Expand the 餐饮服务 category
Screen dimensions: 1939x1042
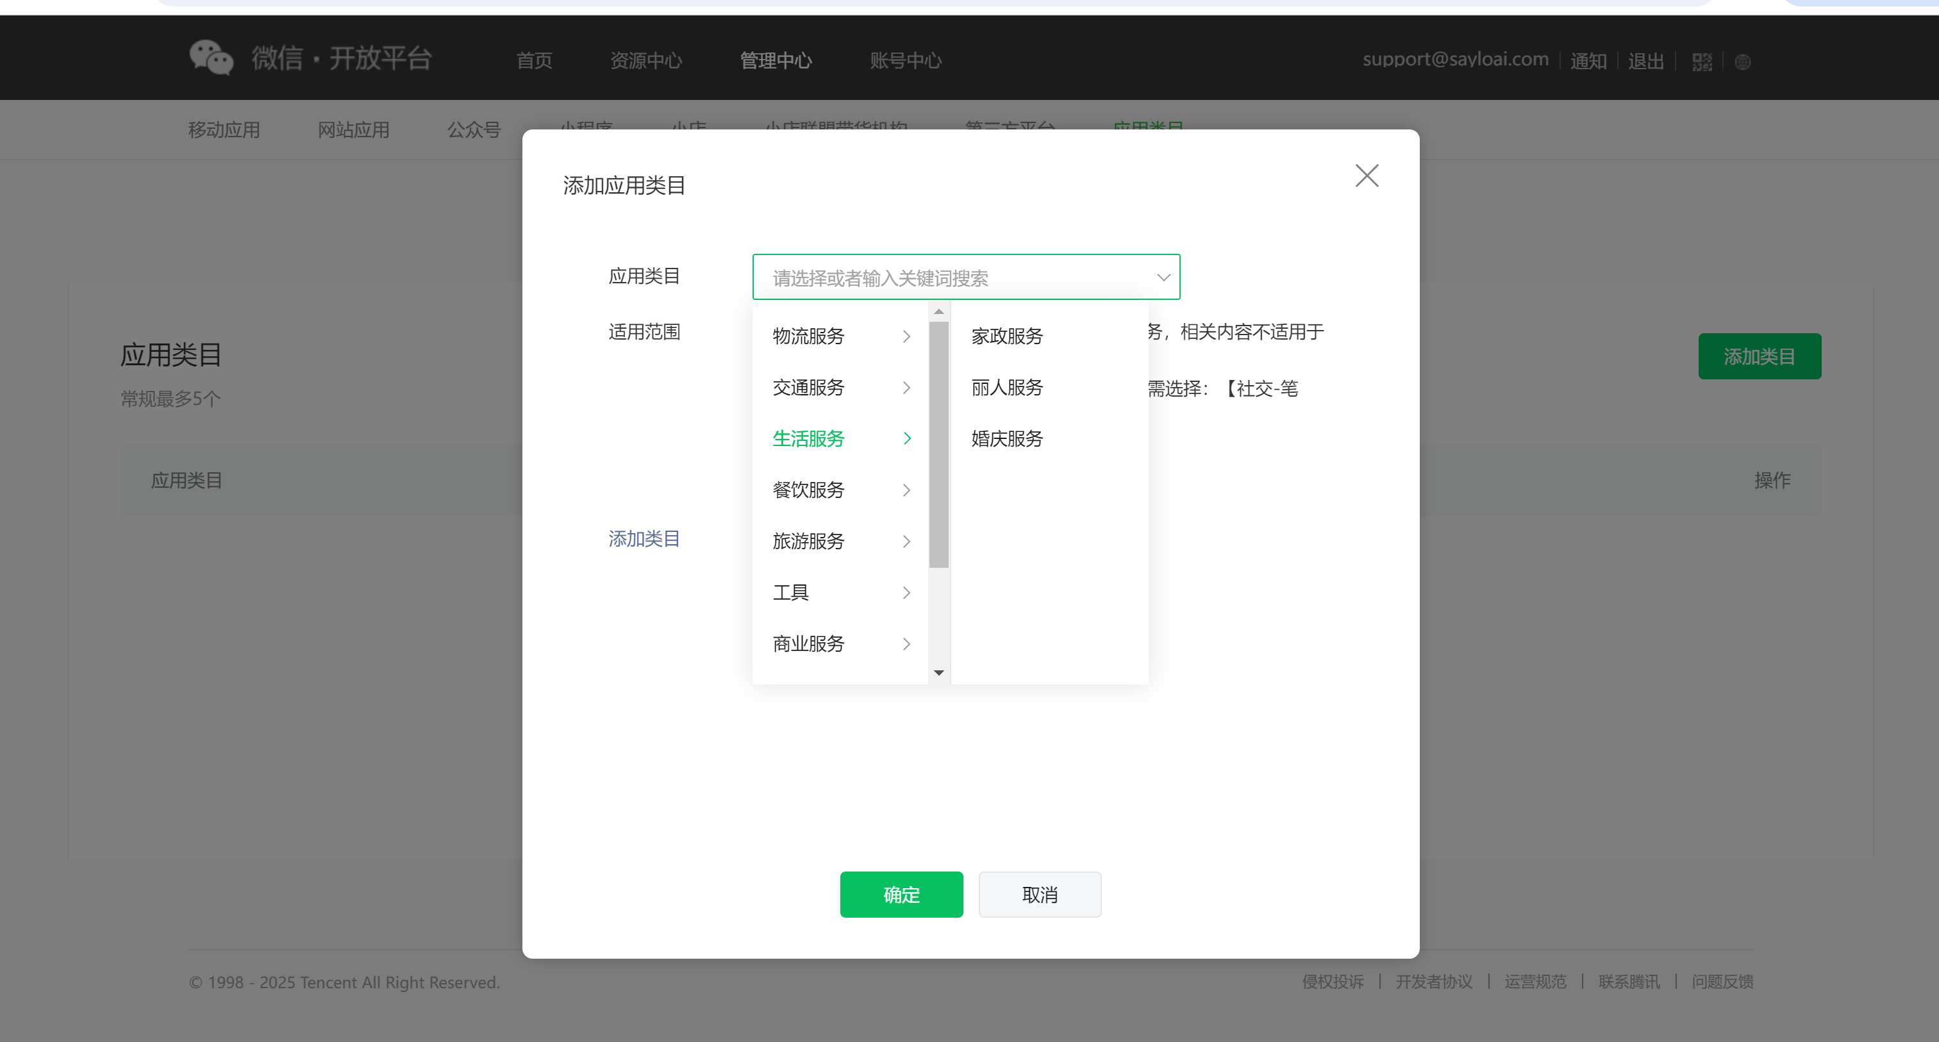(x=842, y=490)
